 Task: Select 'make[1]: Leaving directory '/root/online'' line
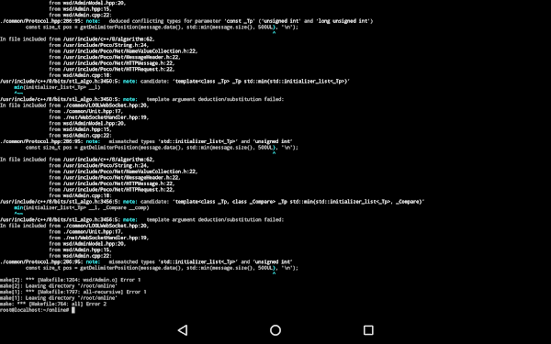pos(59,298)
